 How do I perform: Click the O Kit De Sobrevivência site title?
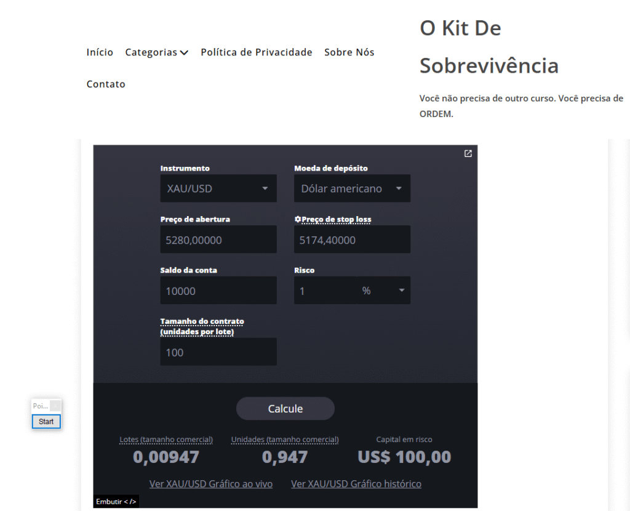(x=488, y=47)
